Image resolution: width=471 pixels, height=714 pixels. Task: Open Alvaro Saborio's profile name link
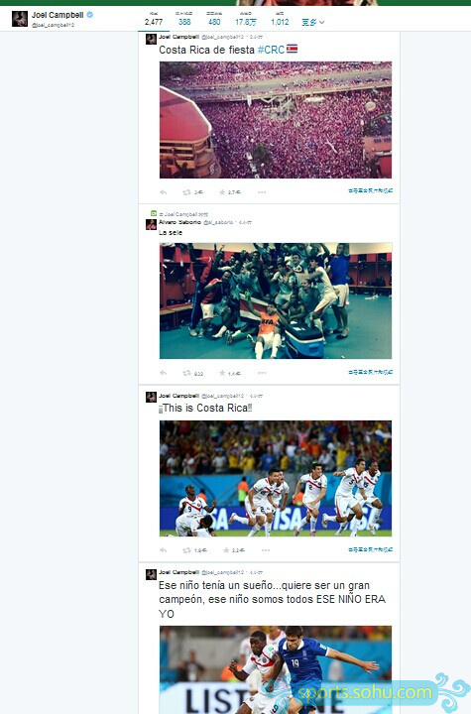point(179,222)
